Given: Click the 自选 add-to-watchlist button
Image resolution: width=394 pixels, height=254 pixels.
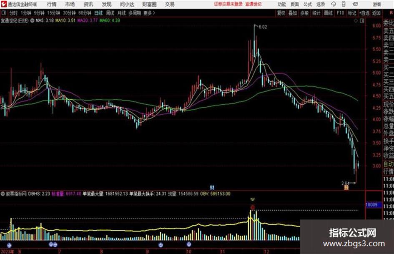Looking at the screenshot, I should [364, 13].
